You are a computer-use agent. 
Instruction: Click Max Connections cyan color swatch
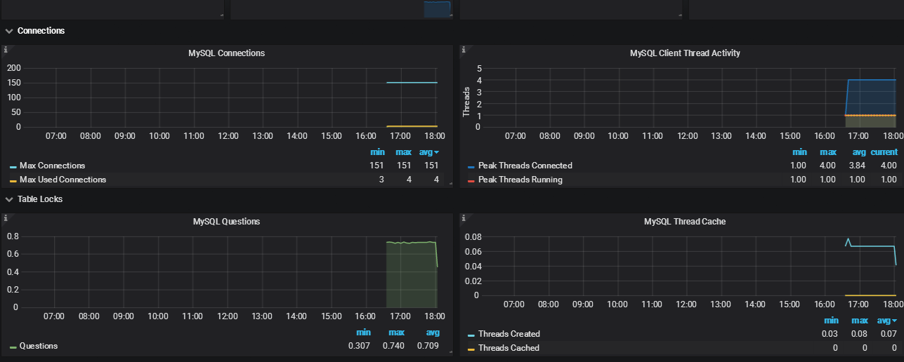click(13, 167)
